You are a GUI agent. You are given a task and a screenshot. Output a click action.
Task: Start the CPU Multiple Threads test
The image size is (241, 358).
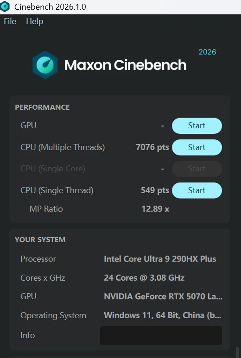[x=197, y=147]
